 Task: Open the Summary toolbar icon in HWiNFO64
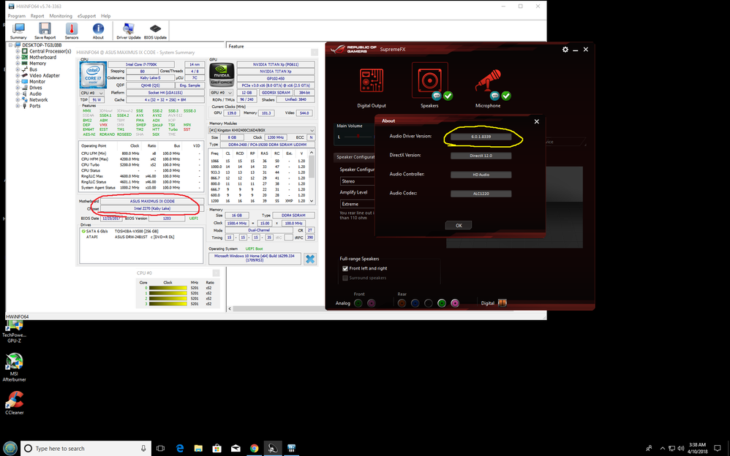[18, 31]
